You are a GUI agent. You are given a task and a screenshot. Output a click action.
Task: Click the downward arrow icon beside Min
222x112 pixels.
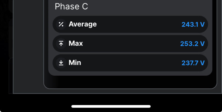(61, 63)
